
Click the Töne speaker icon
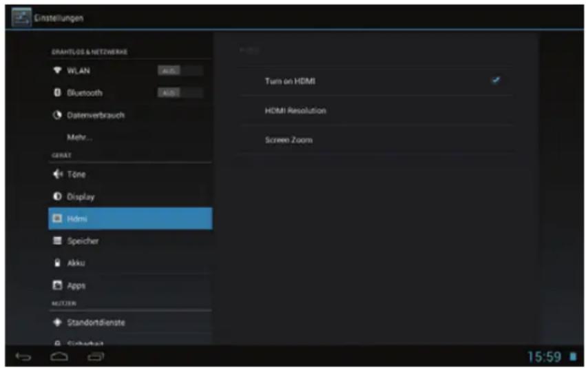(x=58, y=174)
